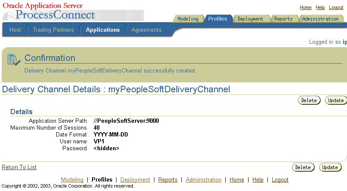The height and width of the screenshot is (191, 347).
Task: Select the Profiles tab
Action: (218, 19)
